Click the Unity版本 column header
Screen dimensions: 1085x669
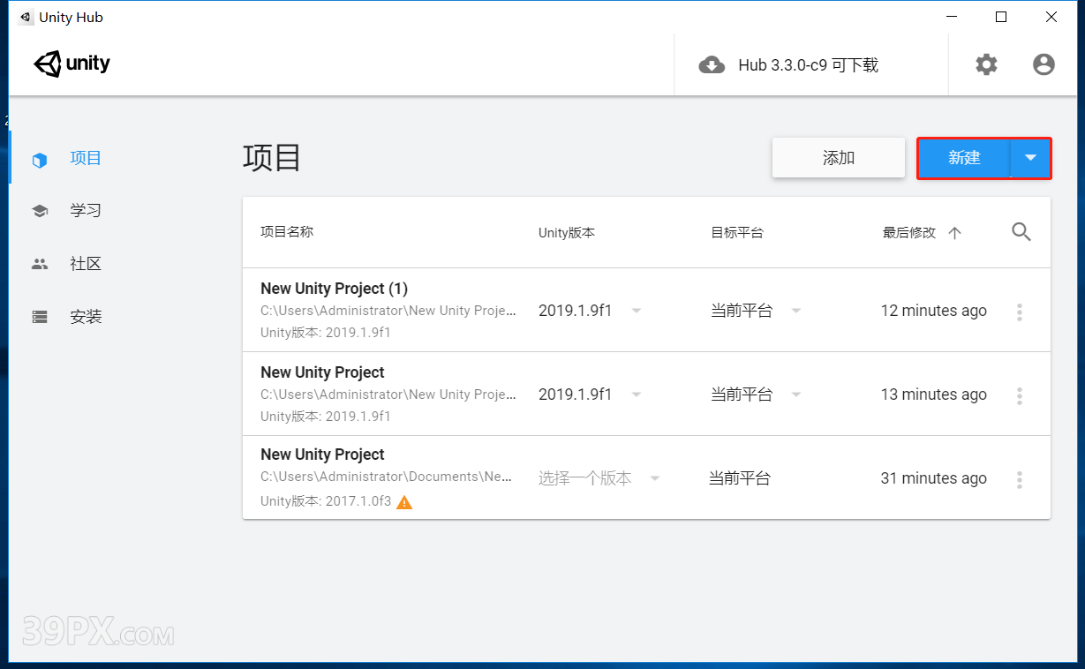point(567,233)
